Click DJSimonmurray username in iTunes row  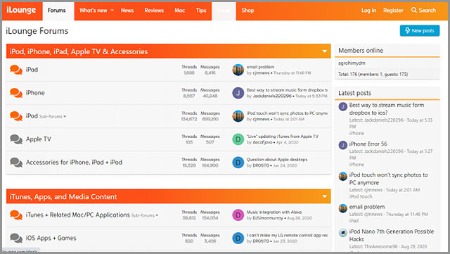tap(268, 218)
